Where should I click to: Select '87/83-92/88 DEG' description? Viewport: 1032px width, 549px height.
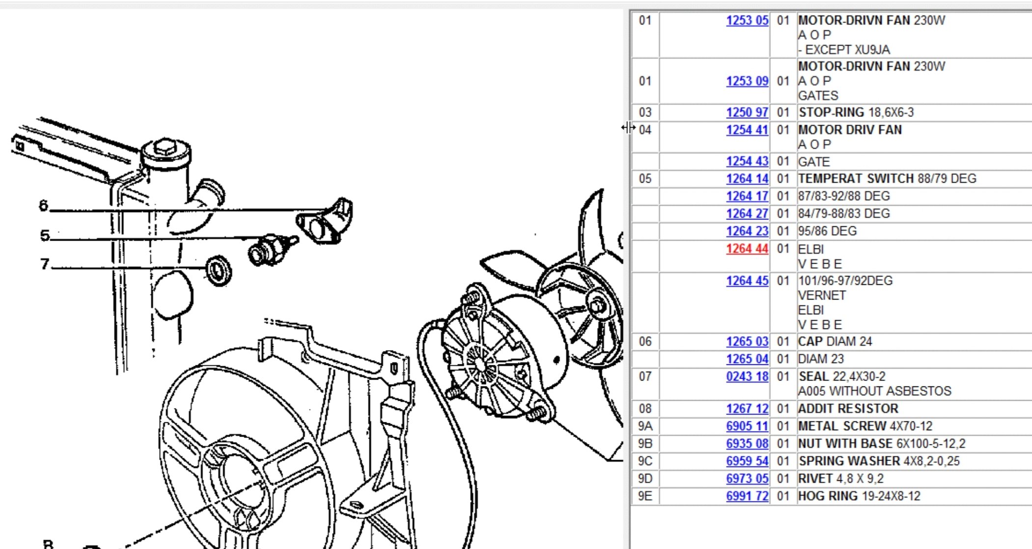(x=844, y=196)
